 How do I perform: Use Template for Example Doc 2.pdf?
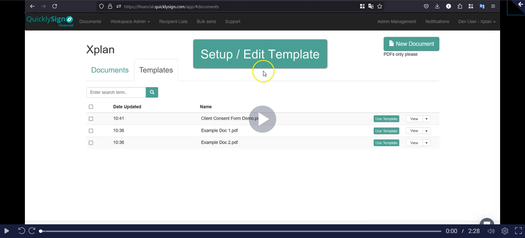click(386, 143)
